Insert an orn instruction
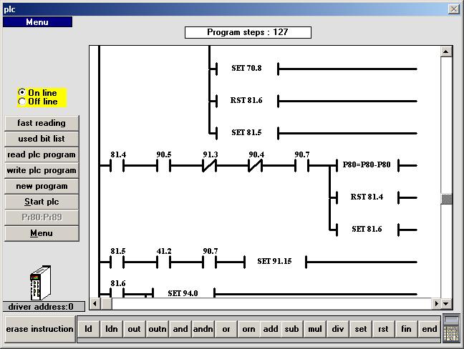464x349 pixels. click(x=248, y=329)
